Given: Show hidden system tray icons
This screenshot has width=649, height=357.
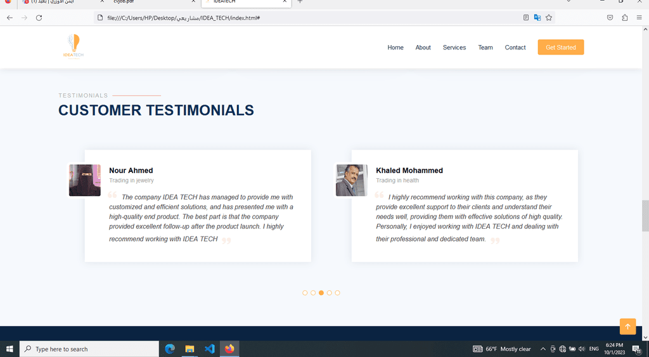Looking at the screenshot, I should (x=543, y=349).
